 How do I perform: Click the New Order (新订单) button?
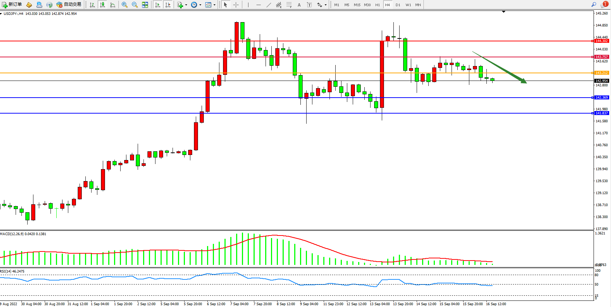tap(12, 5)
